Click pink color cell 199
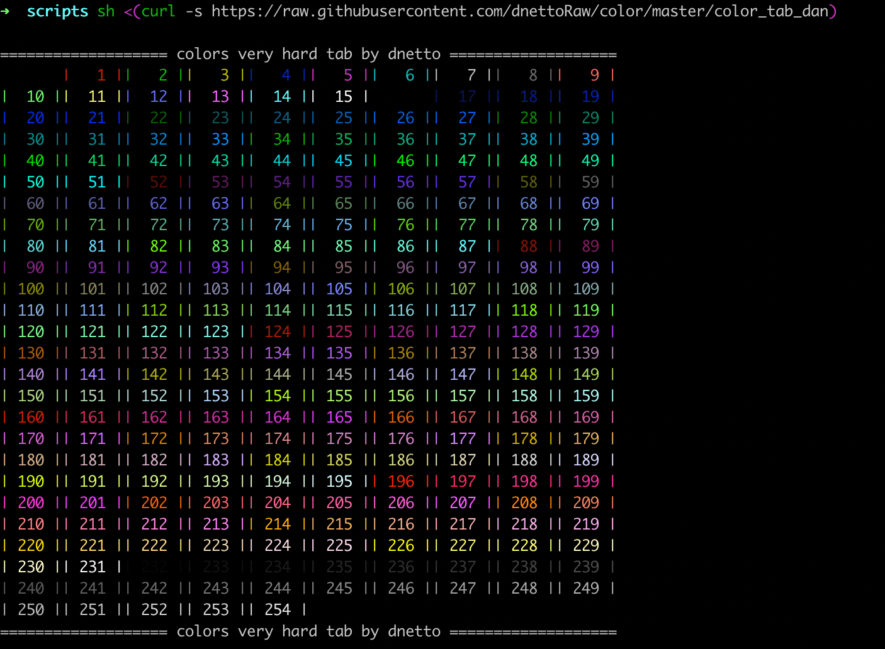This screenshot has width=885, height=649. point(586,482)
